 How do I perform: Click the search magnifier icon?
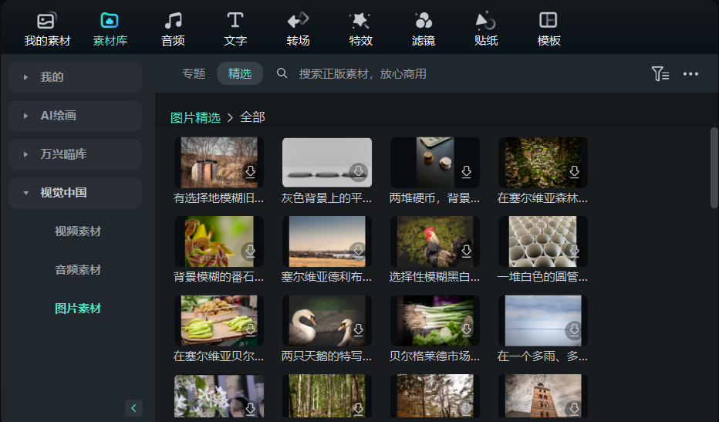(x=282, y=73)
